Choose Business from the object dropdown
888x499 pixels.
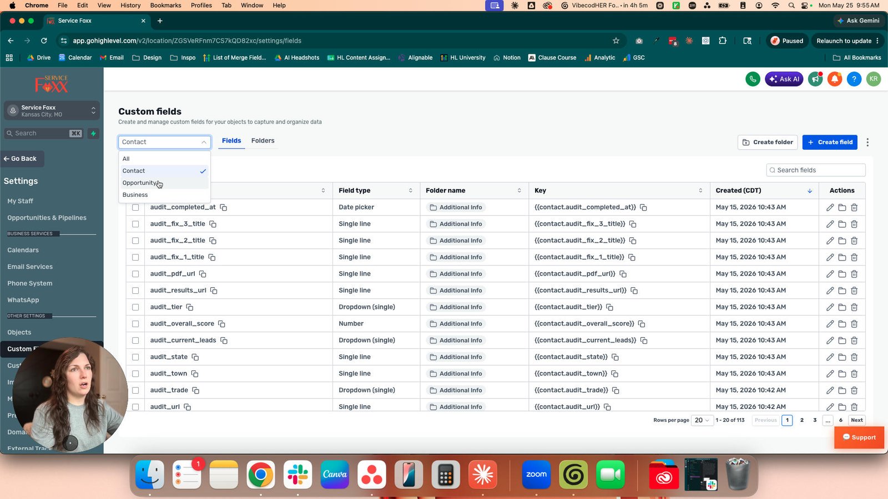pos(164,195)
